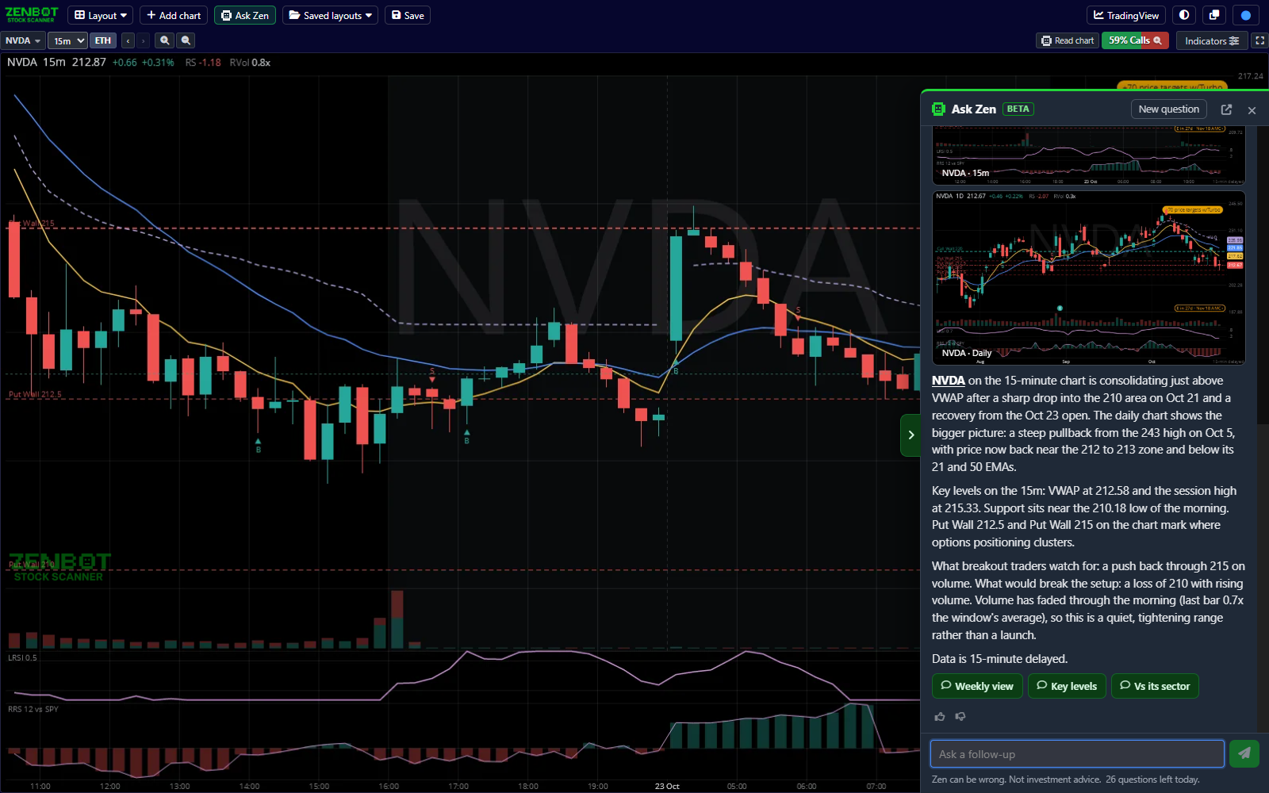
Task: Collapse side panel with green chevron tab
Action: [x=911, y=435]
